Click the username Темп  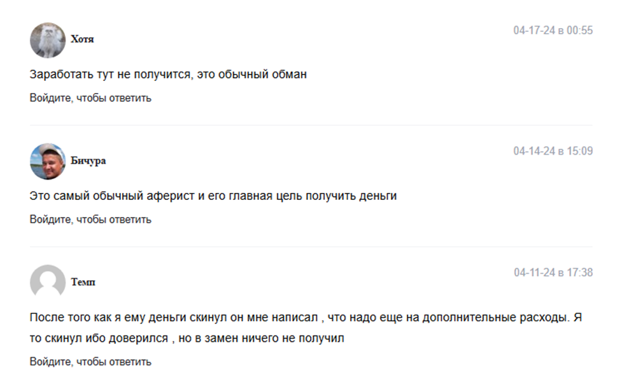coord(83,282)
